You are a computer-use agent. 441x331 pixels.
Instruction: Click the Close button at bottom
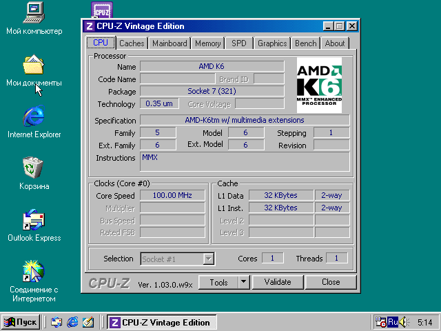click(331, 282)
